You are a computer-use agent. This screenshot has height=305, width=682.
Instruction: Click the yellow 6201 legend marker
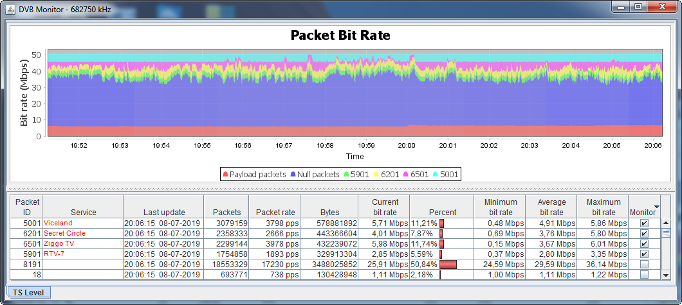(x=376, y=174)
